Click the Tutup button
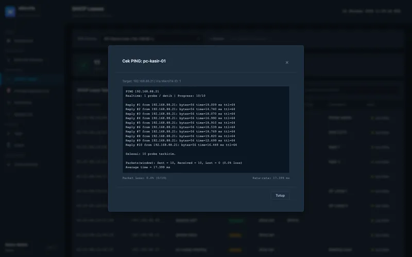Viewport: 412px width, 257px height. (x=280, y=196)
